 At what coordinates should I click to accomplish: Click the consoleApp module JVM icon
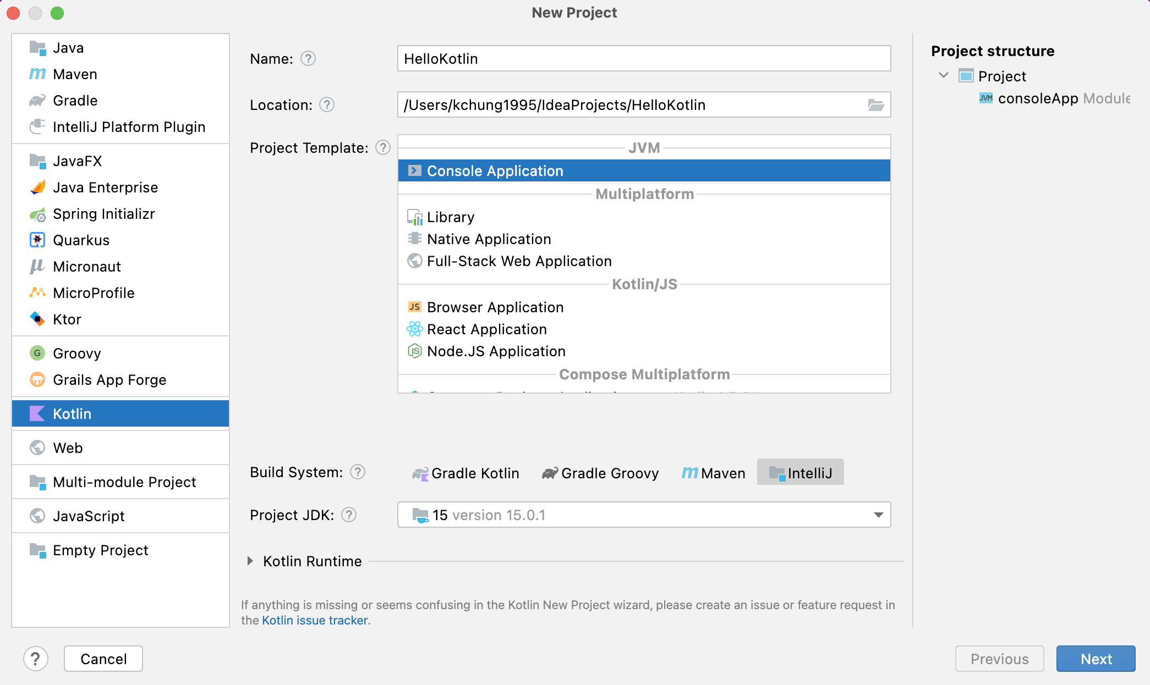[x=985, y=98]
